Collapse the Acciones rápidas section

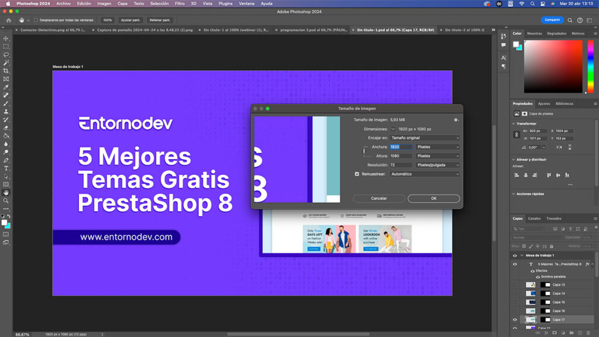tap(514, 194)
